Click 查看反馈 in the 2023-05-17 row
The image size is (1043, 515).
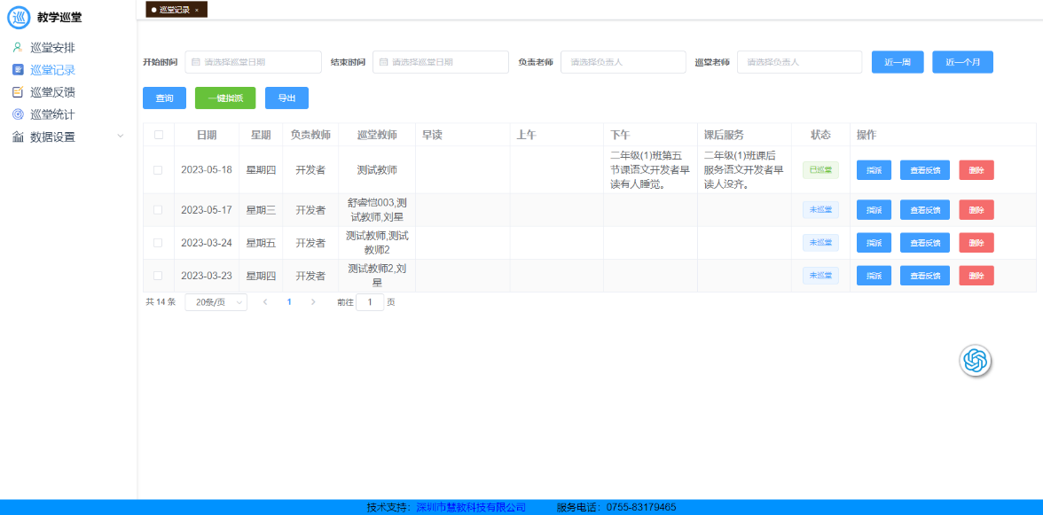[x=925, y=210]
